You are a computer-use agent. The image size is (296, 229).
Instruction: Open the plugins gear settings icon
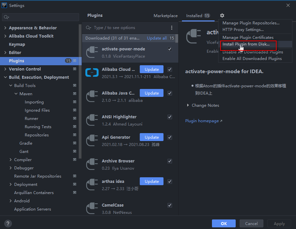click(222, 15)
